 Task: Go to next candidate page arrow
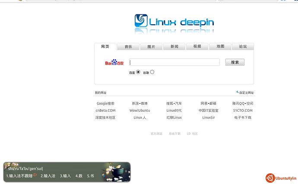pyautogui.click(x=104, y=176)
